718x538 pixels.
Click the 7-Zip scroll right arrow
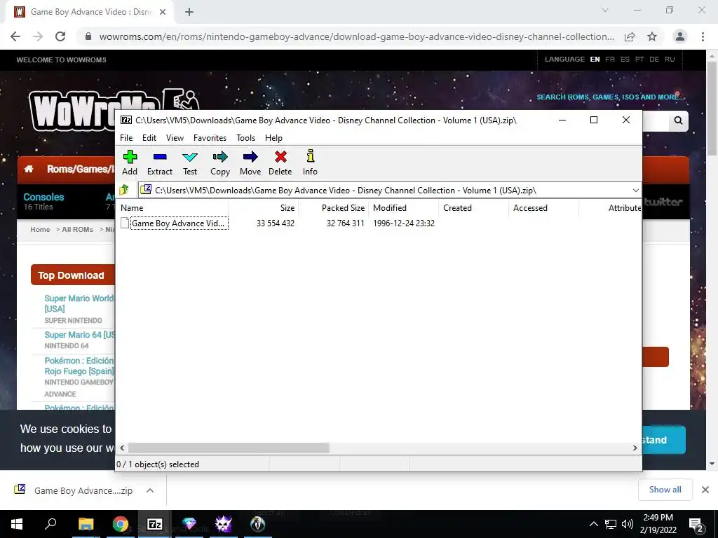(x=635, y=448)
